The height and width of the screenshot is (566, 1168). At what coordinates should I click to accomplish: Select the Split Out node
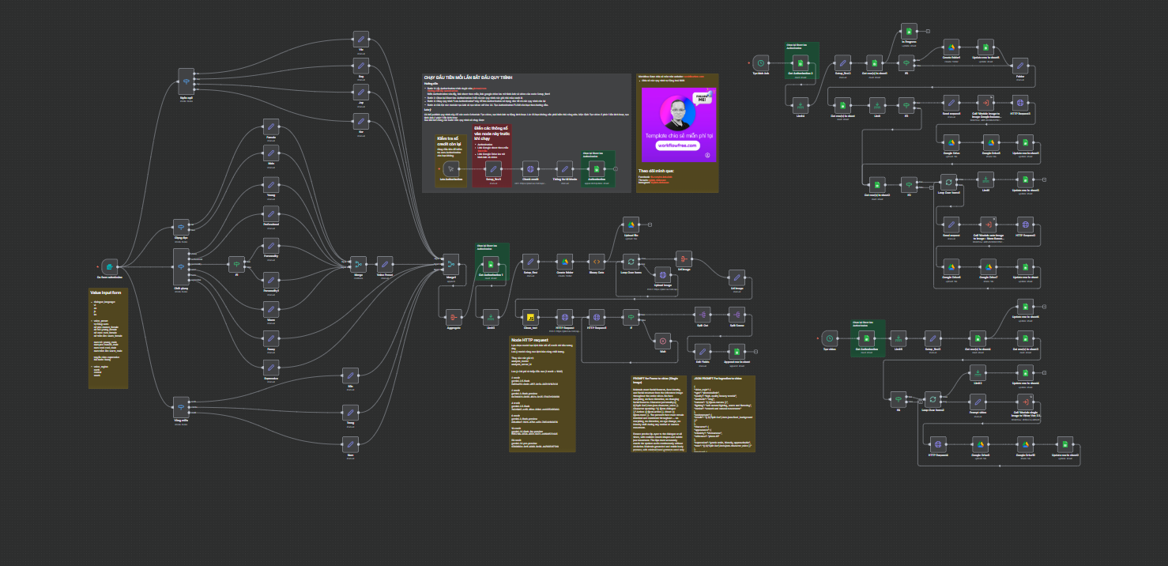pyautogui.click(x=700, y=315)
